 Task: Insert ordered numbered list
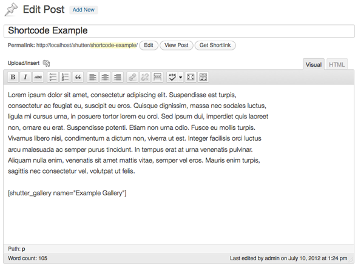point(66,77)
